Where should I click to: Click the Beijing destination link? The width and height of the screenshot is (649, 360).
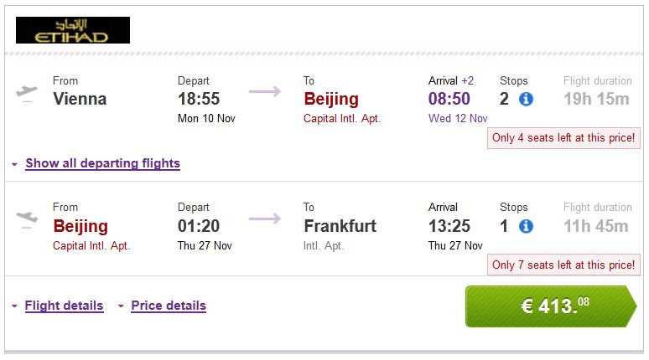pyautogui.click(x=331, y=99)
